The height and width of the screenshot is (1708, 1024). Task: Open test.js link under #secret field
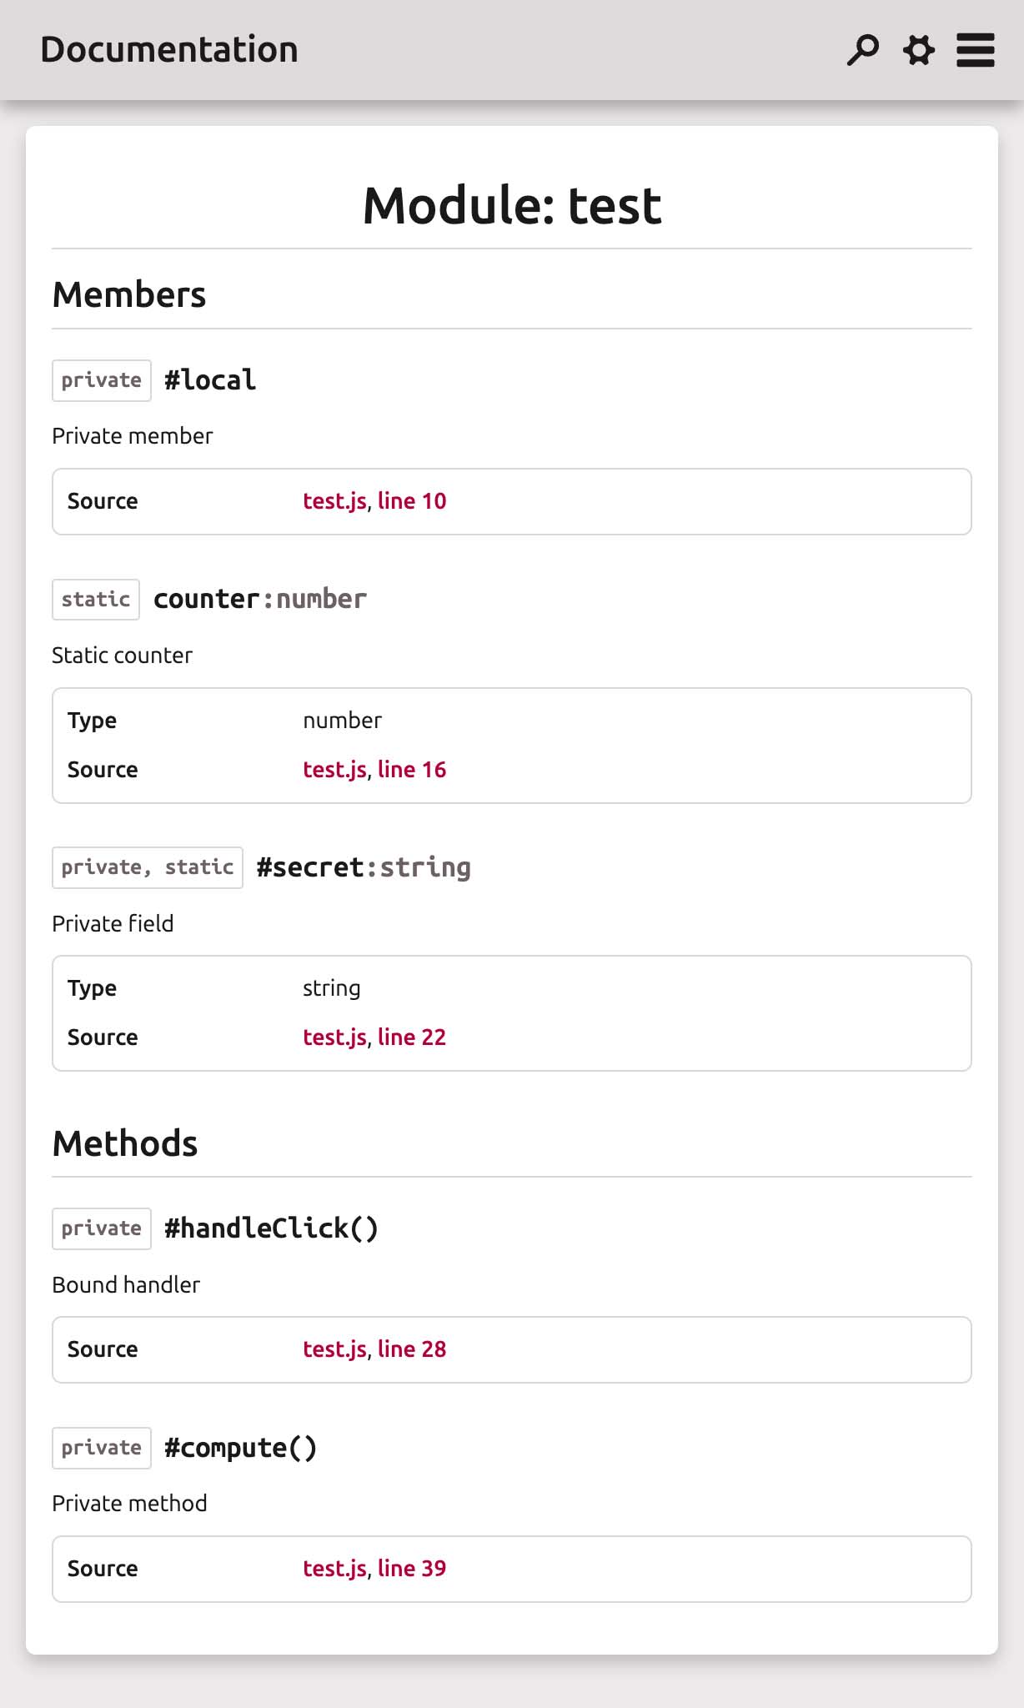click(334, 1037)
